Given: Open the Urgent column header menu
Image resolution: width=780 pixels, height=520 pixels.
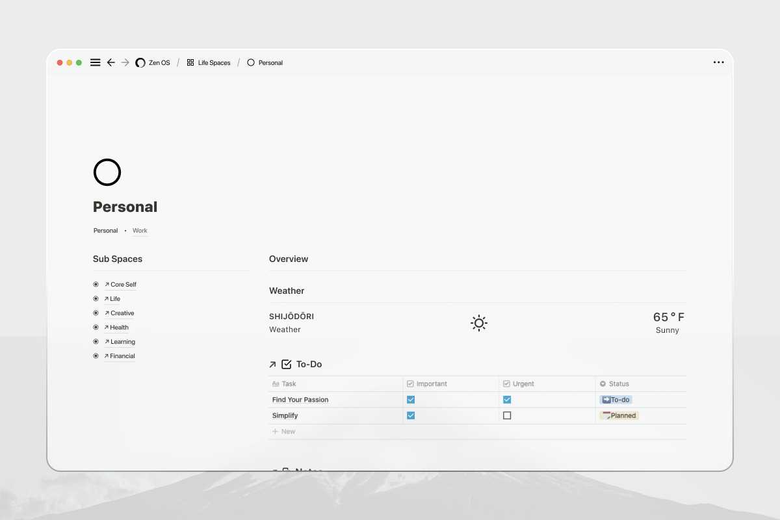Looking at the screenshot, I should click(x=547, y=384).
